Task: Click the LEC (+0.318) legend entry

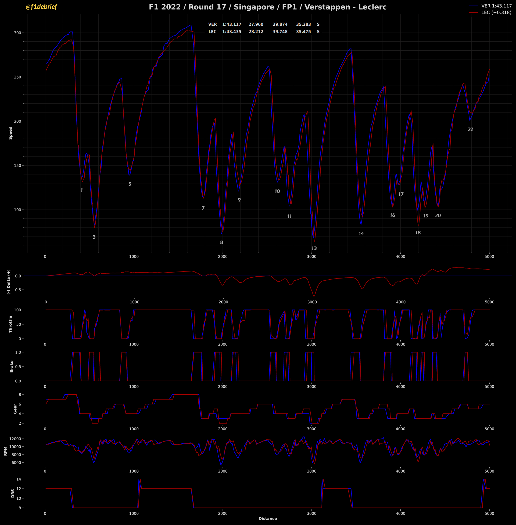Action: click(x=496, y=12)
